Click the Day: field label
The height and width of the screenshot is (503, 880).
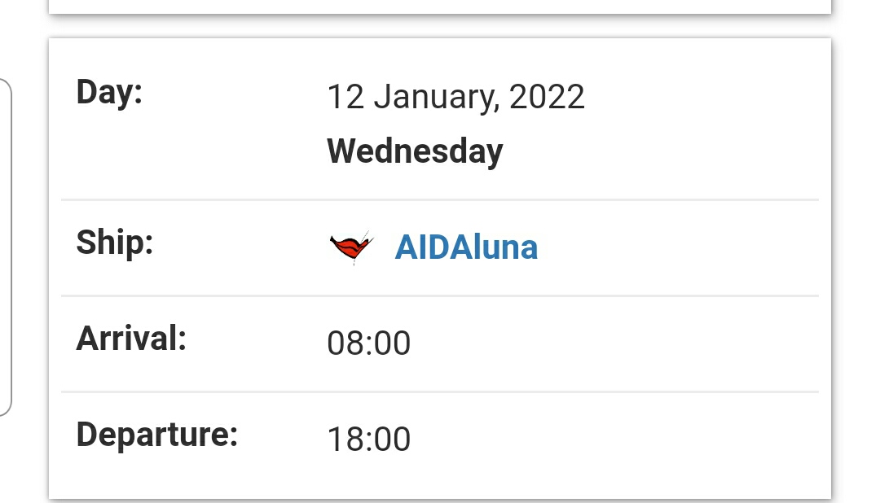[109, 92]
